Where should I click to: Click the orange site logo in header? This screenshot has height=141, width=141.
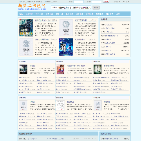coord(32,6)
